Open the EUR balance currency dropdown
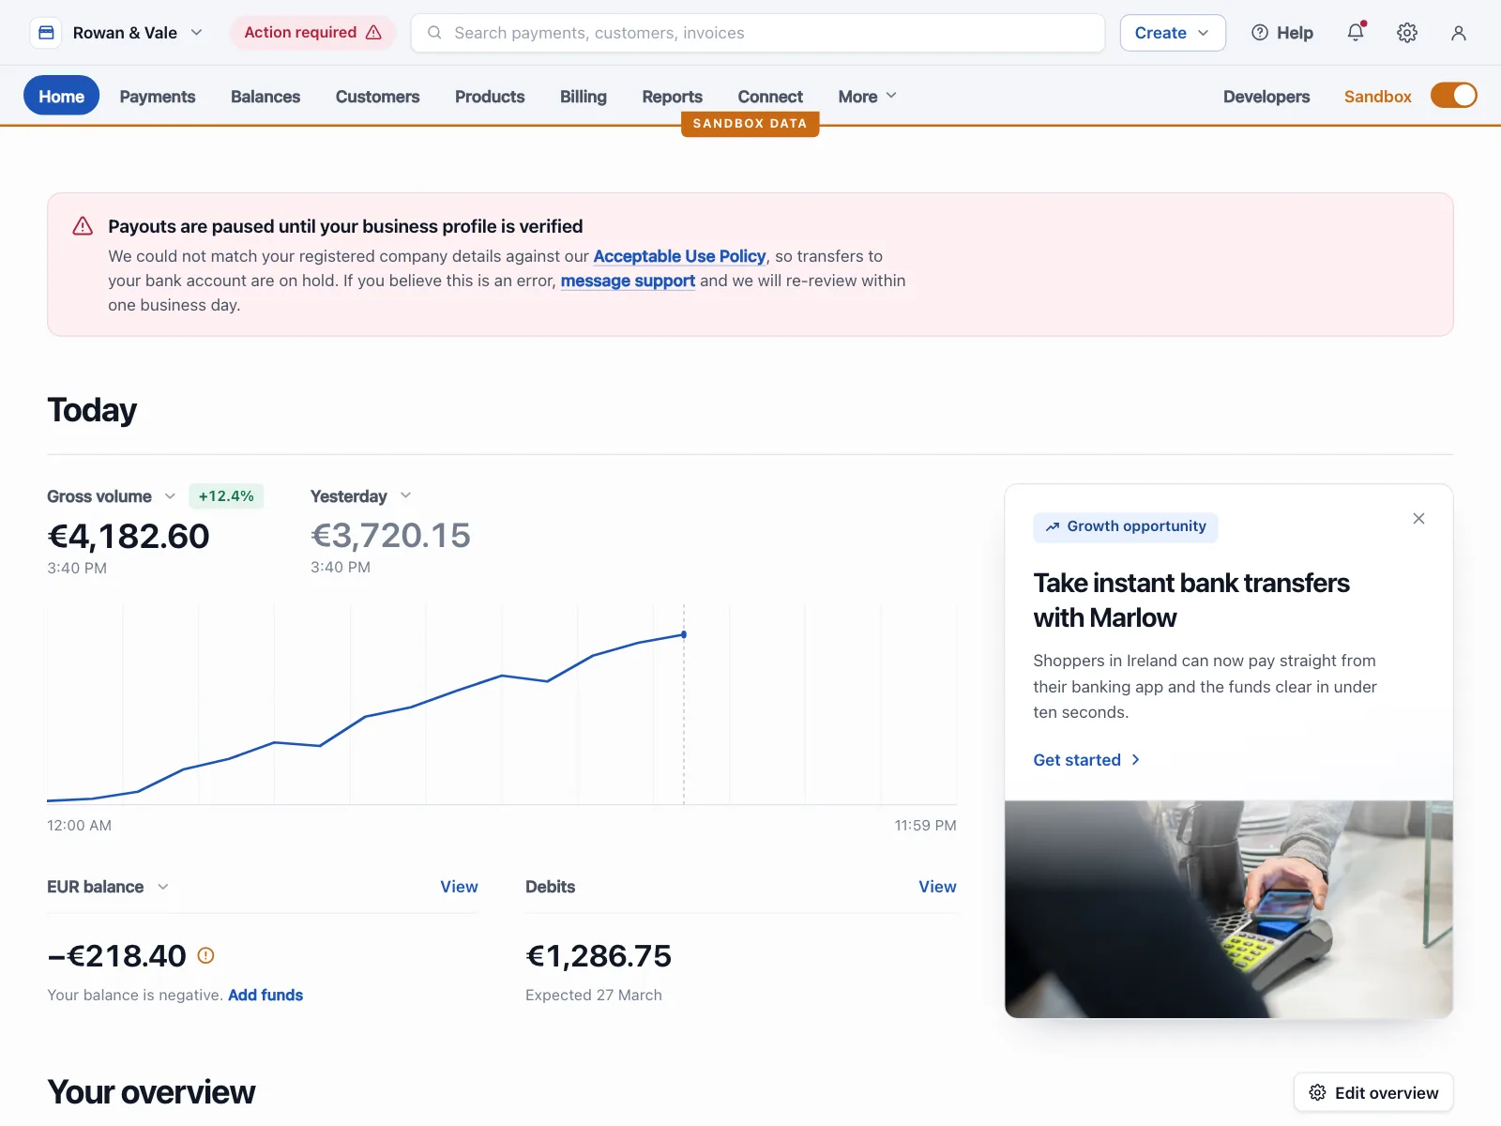The image size is (1501, 1126). click(163, 887)
